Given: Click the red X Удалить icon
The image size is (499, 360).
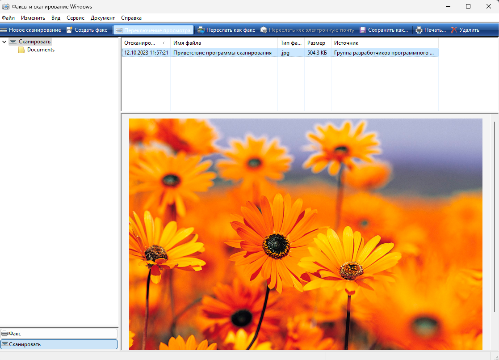Looking at the screenshot, I should tap(454, 30).
